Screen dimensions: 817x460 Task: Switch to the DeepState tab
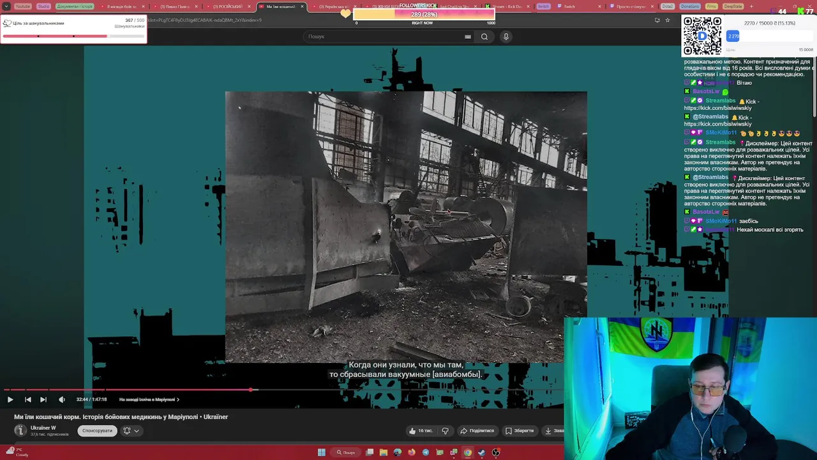coord(733,6)
